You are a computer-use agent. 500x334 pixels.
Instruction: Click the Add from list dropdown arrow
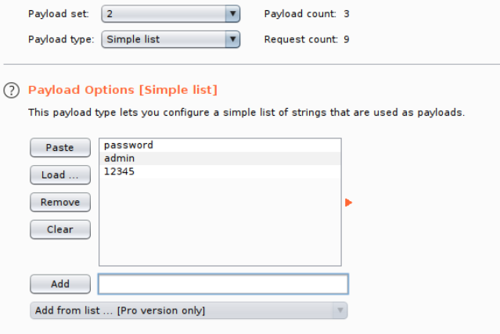point(340,311)
